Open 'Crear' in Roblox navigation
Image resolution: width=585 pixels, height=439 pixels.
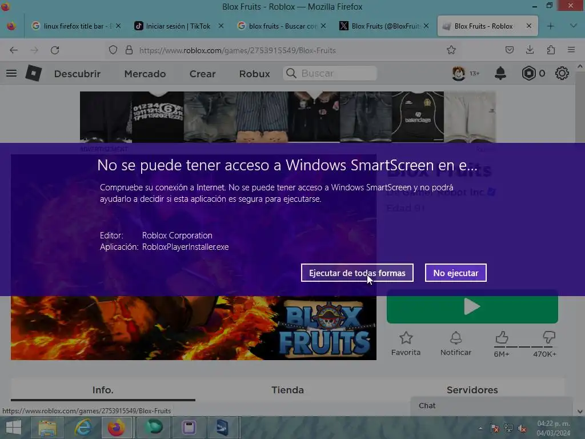click(x=202, y=74)
